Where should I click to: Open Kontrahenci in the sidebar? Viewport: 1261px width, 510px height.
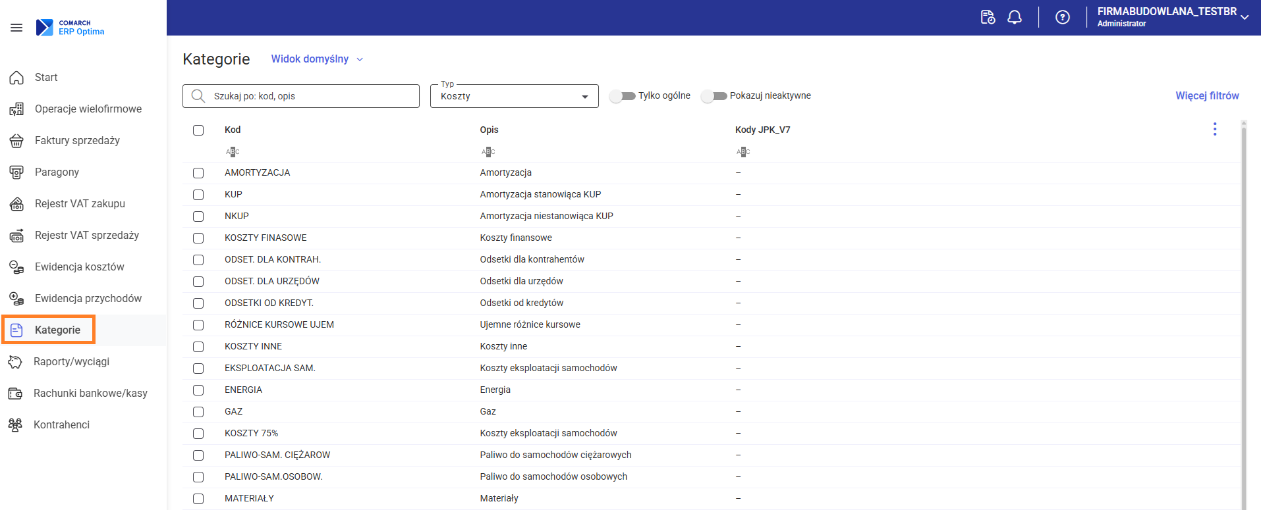coord(61,425)
